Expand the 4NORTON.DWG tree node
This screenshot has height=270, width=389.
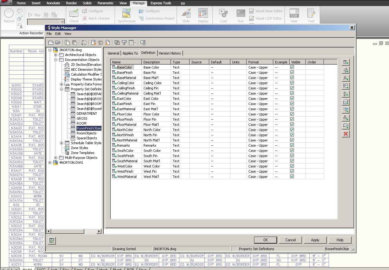click(50, 163)
